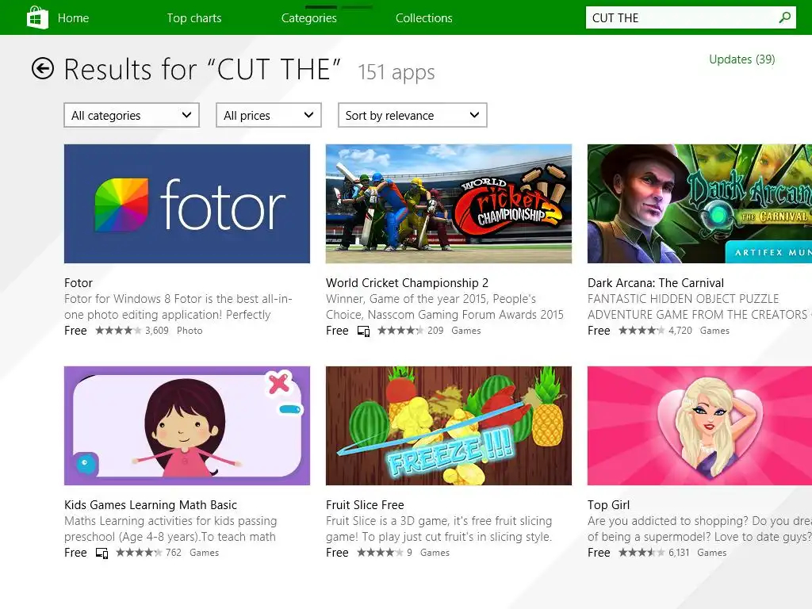Open the All categories dropdown

pyautogui.click(x=132, y=115)
